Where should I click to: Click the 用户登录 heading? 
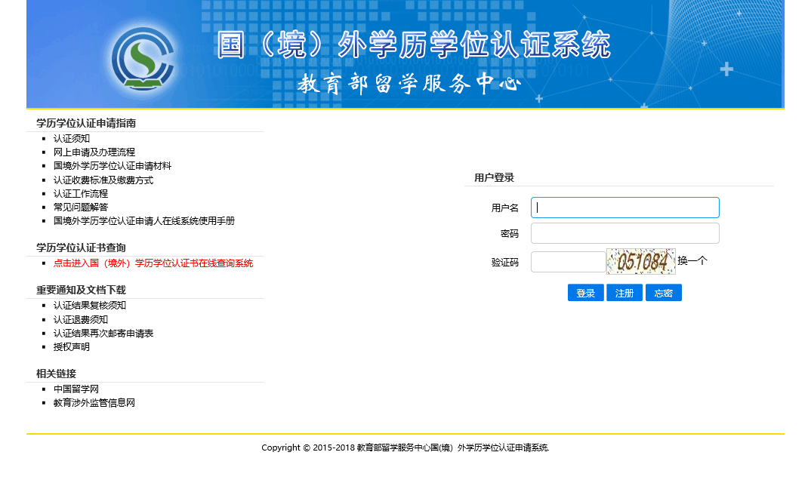pyautogui.click(x=494, y=178)
